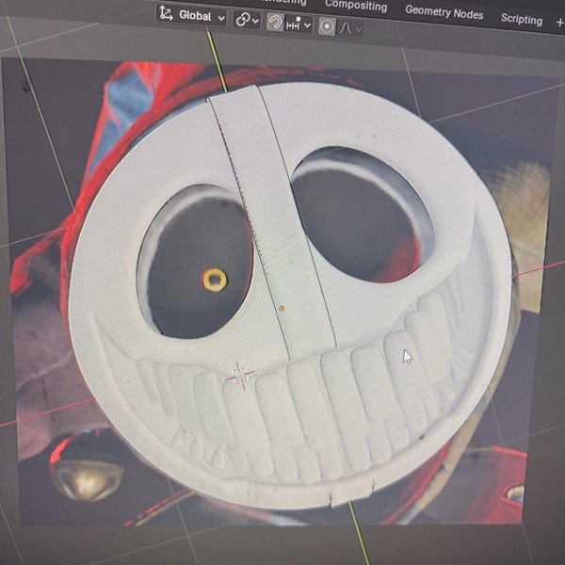Click the partially visible Rendering tab

tap(283, 3)
